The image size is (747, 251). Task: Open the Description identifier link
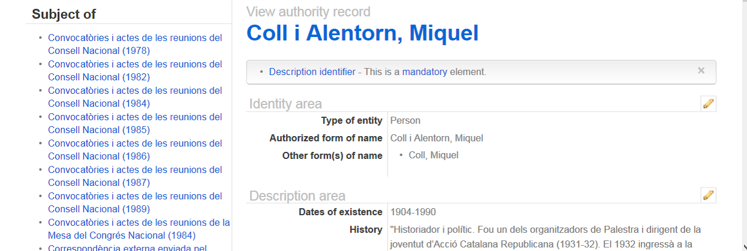coord(312,72)
